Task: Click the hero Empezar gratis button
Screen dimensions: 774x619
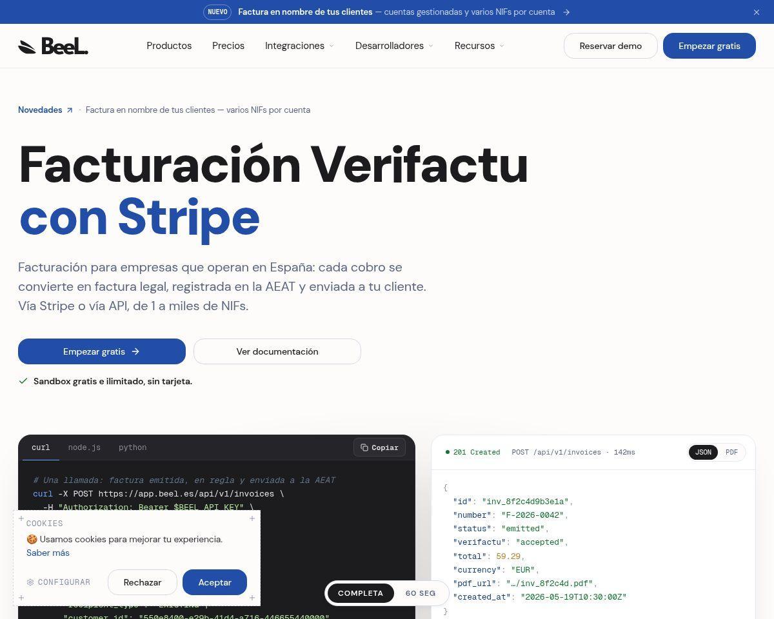Action: coord(102,351)
